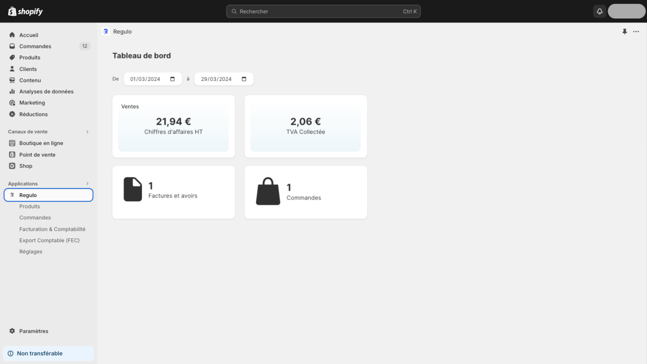Click the Canaux de vente section label

(x=28, y=132)
